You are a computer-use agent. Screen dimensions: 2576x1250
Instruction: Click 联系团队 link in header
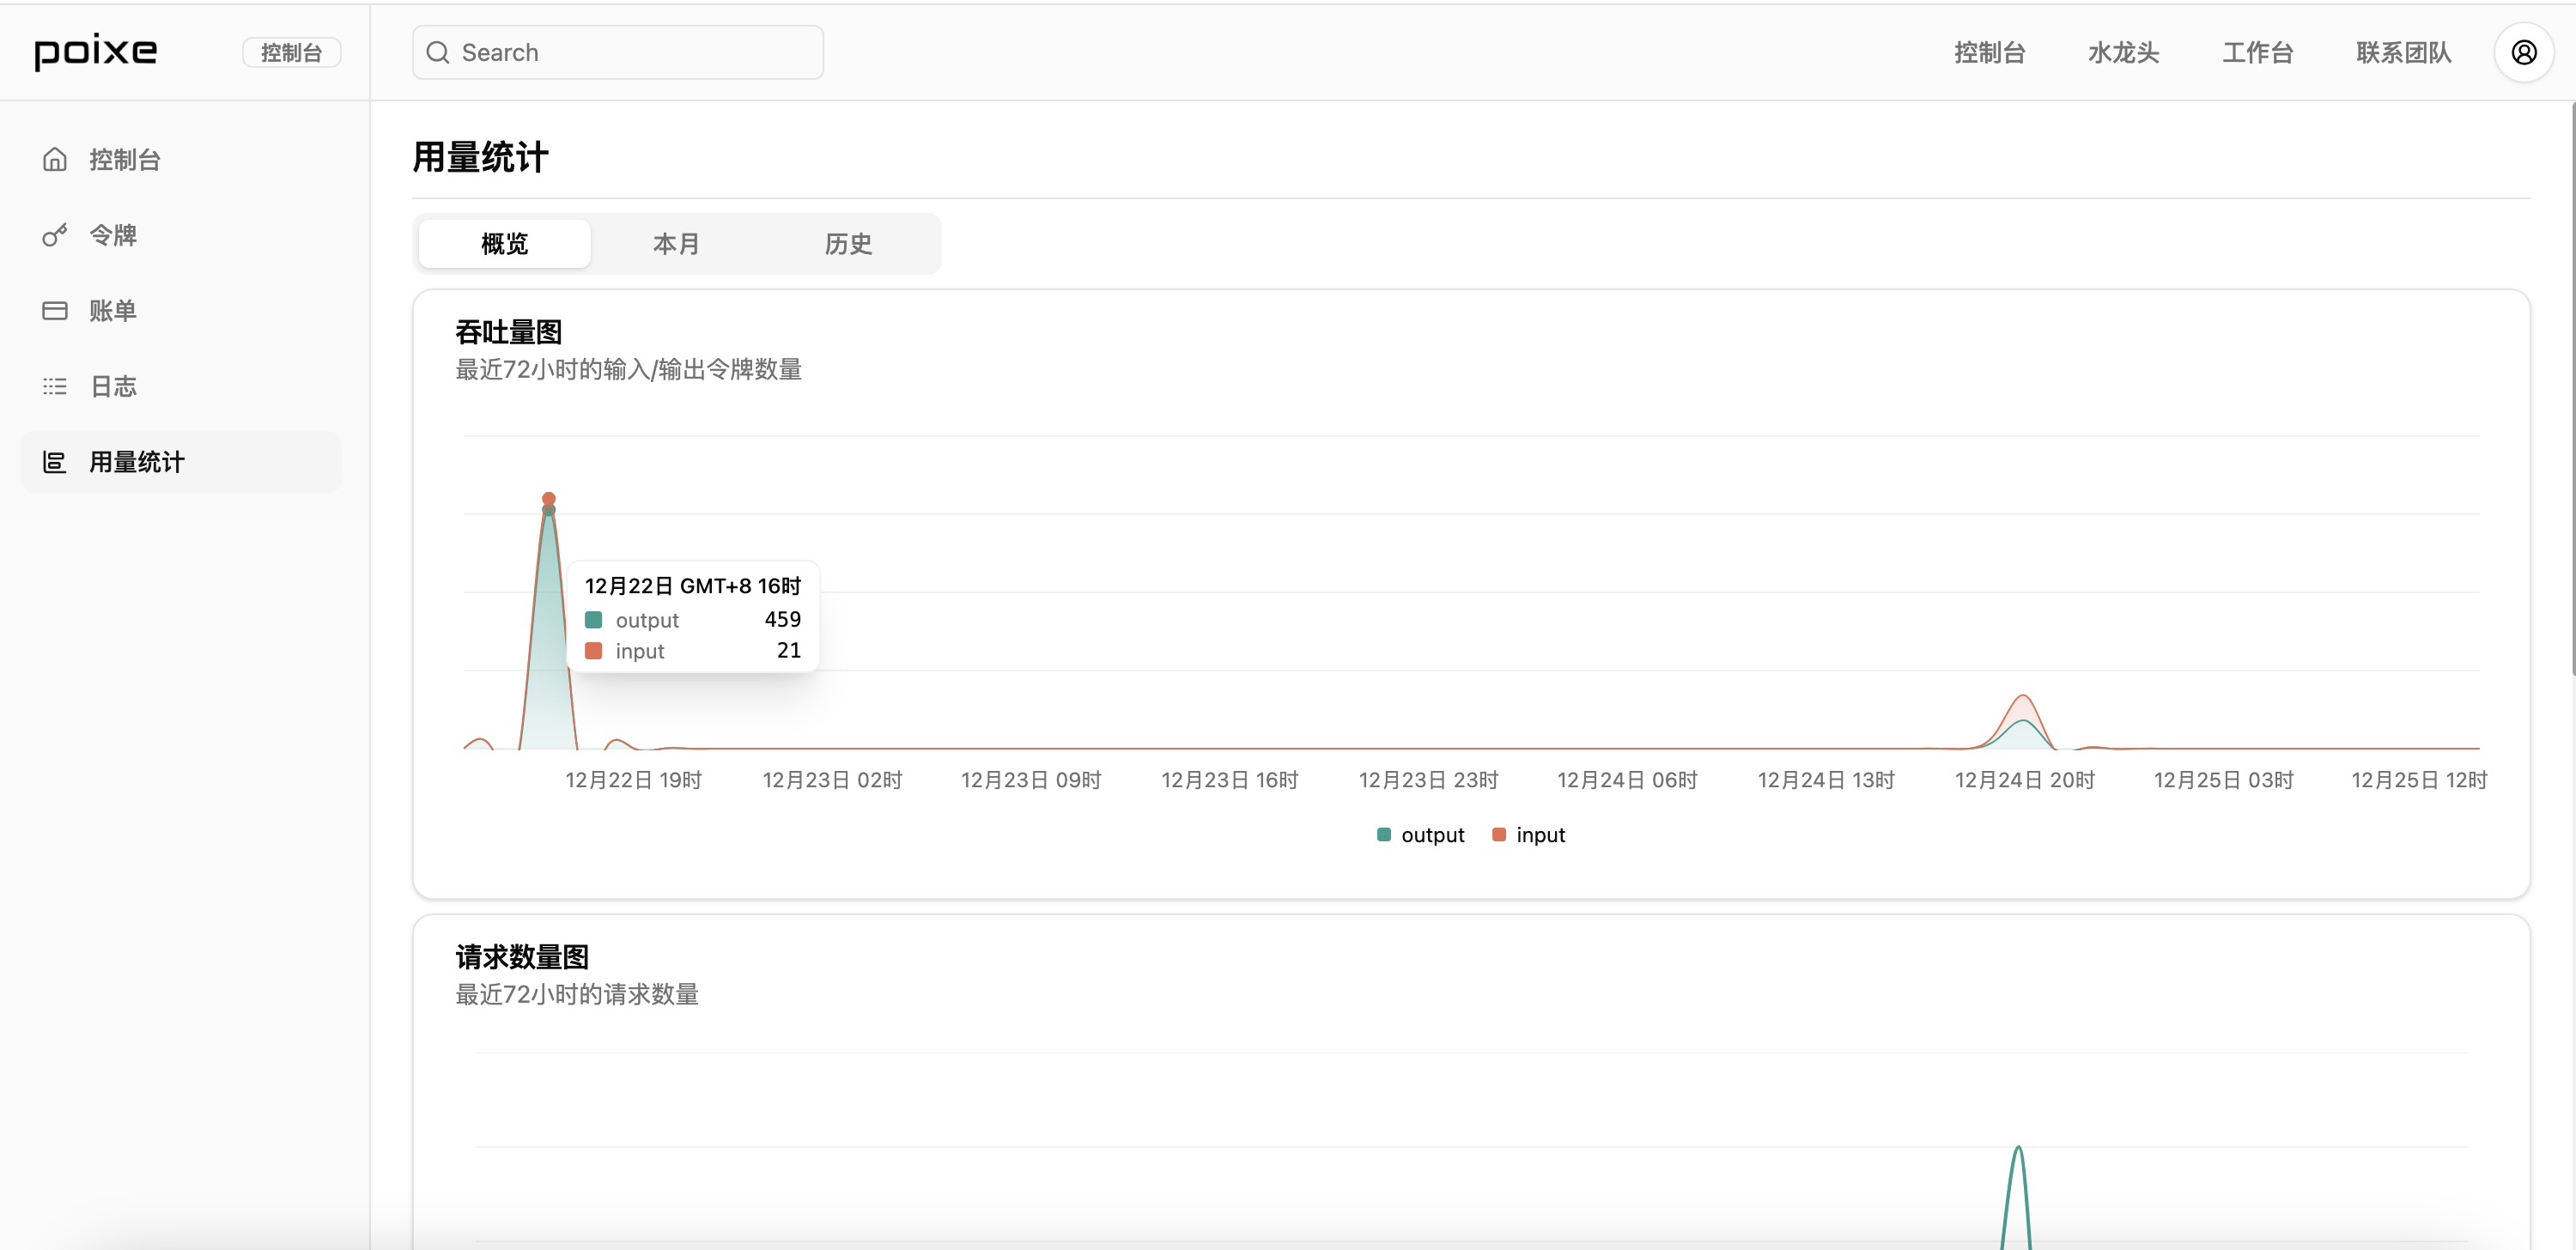[x=2403, y=52]
